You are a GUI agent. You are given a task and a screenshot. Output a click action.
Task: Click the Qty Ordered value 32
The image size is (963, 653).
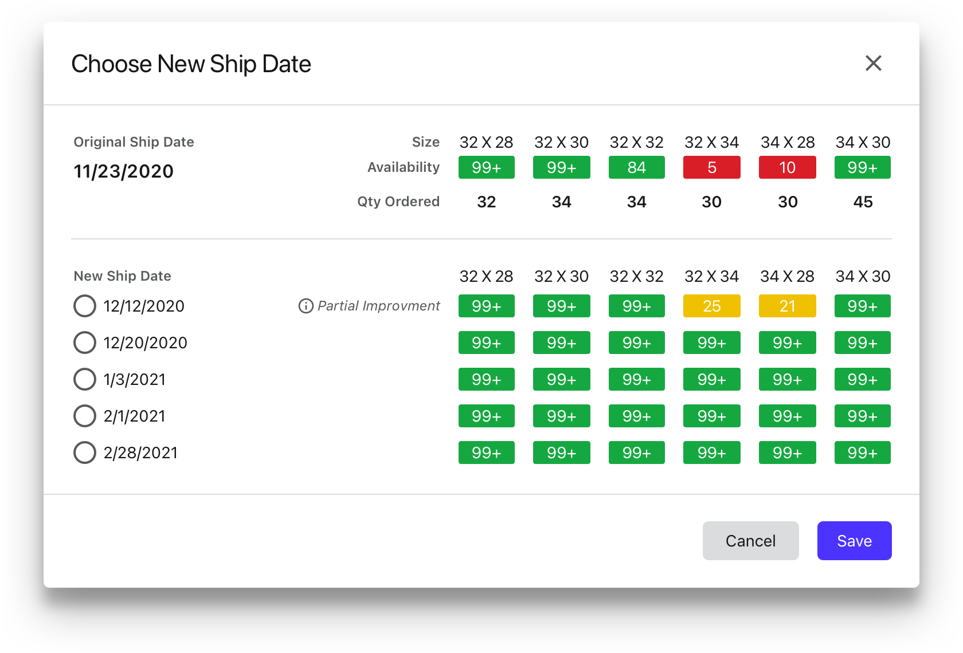(486, 202)
